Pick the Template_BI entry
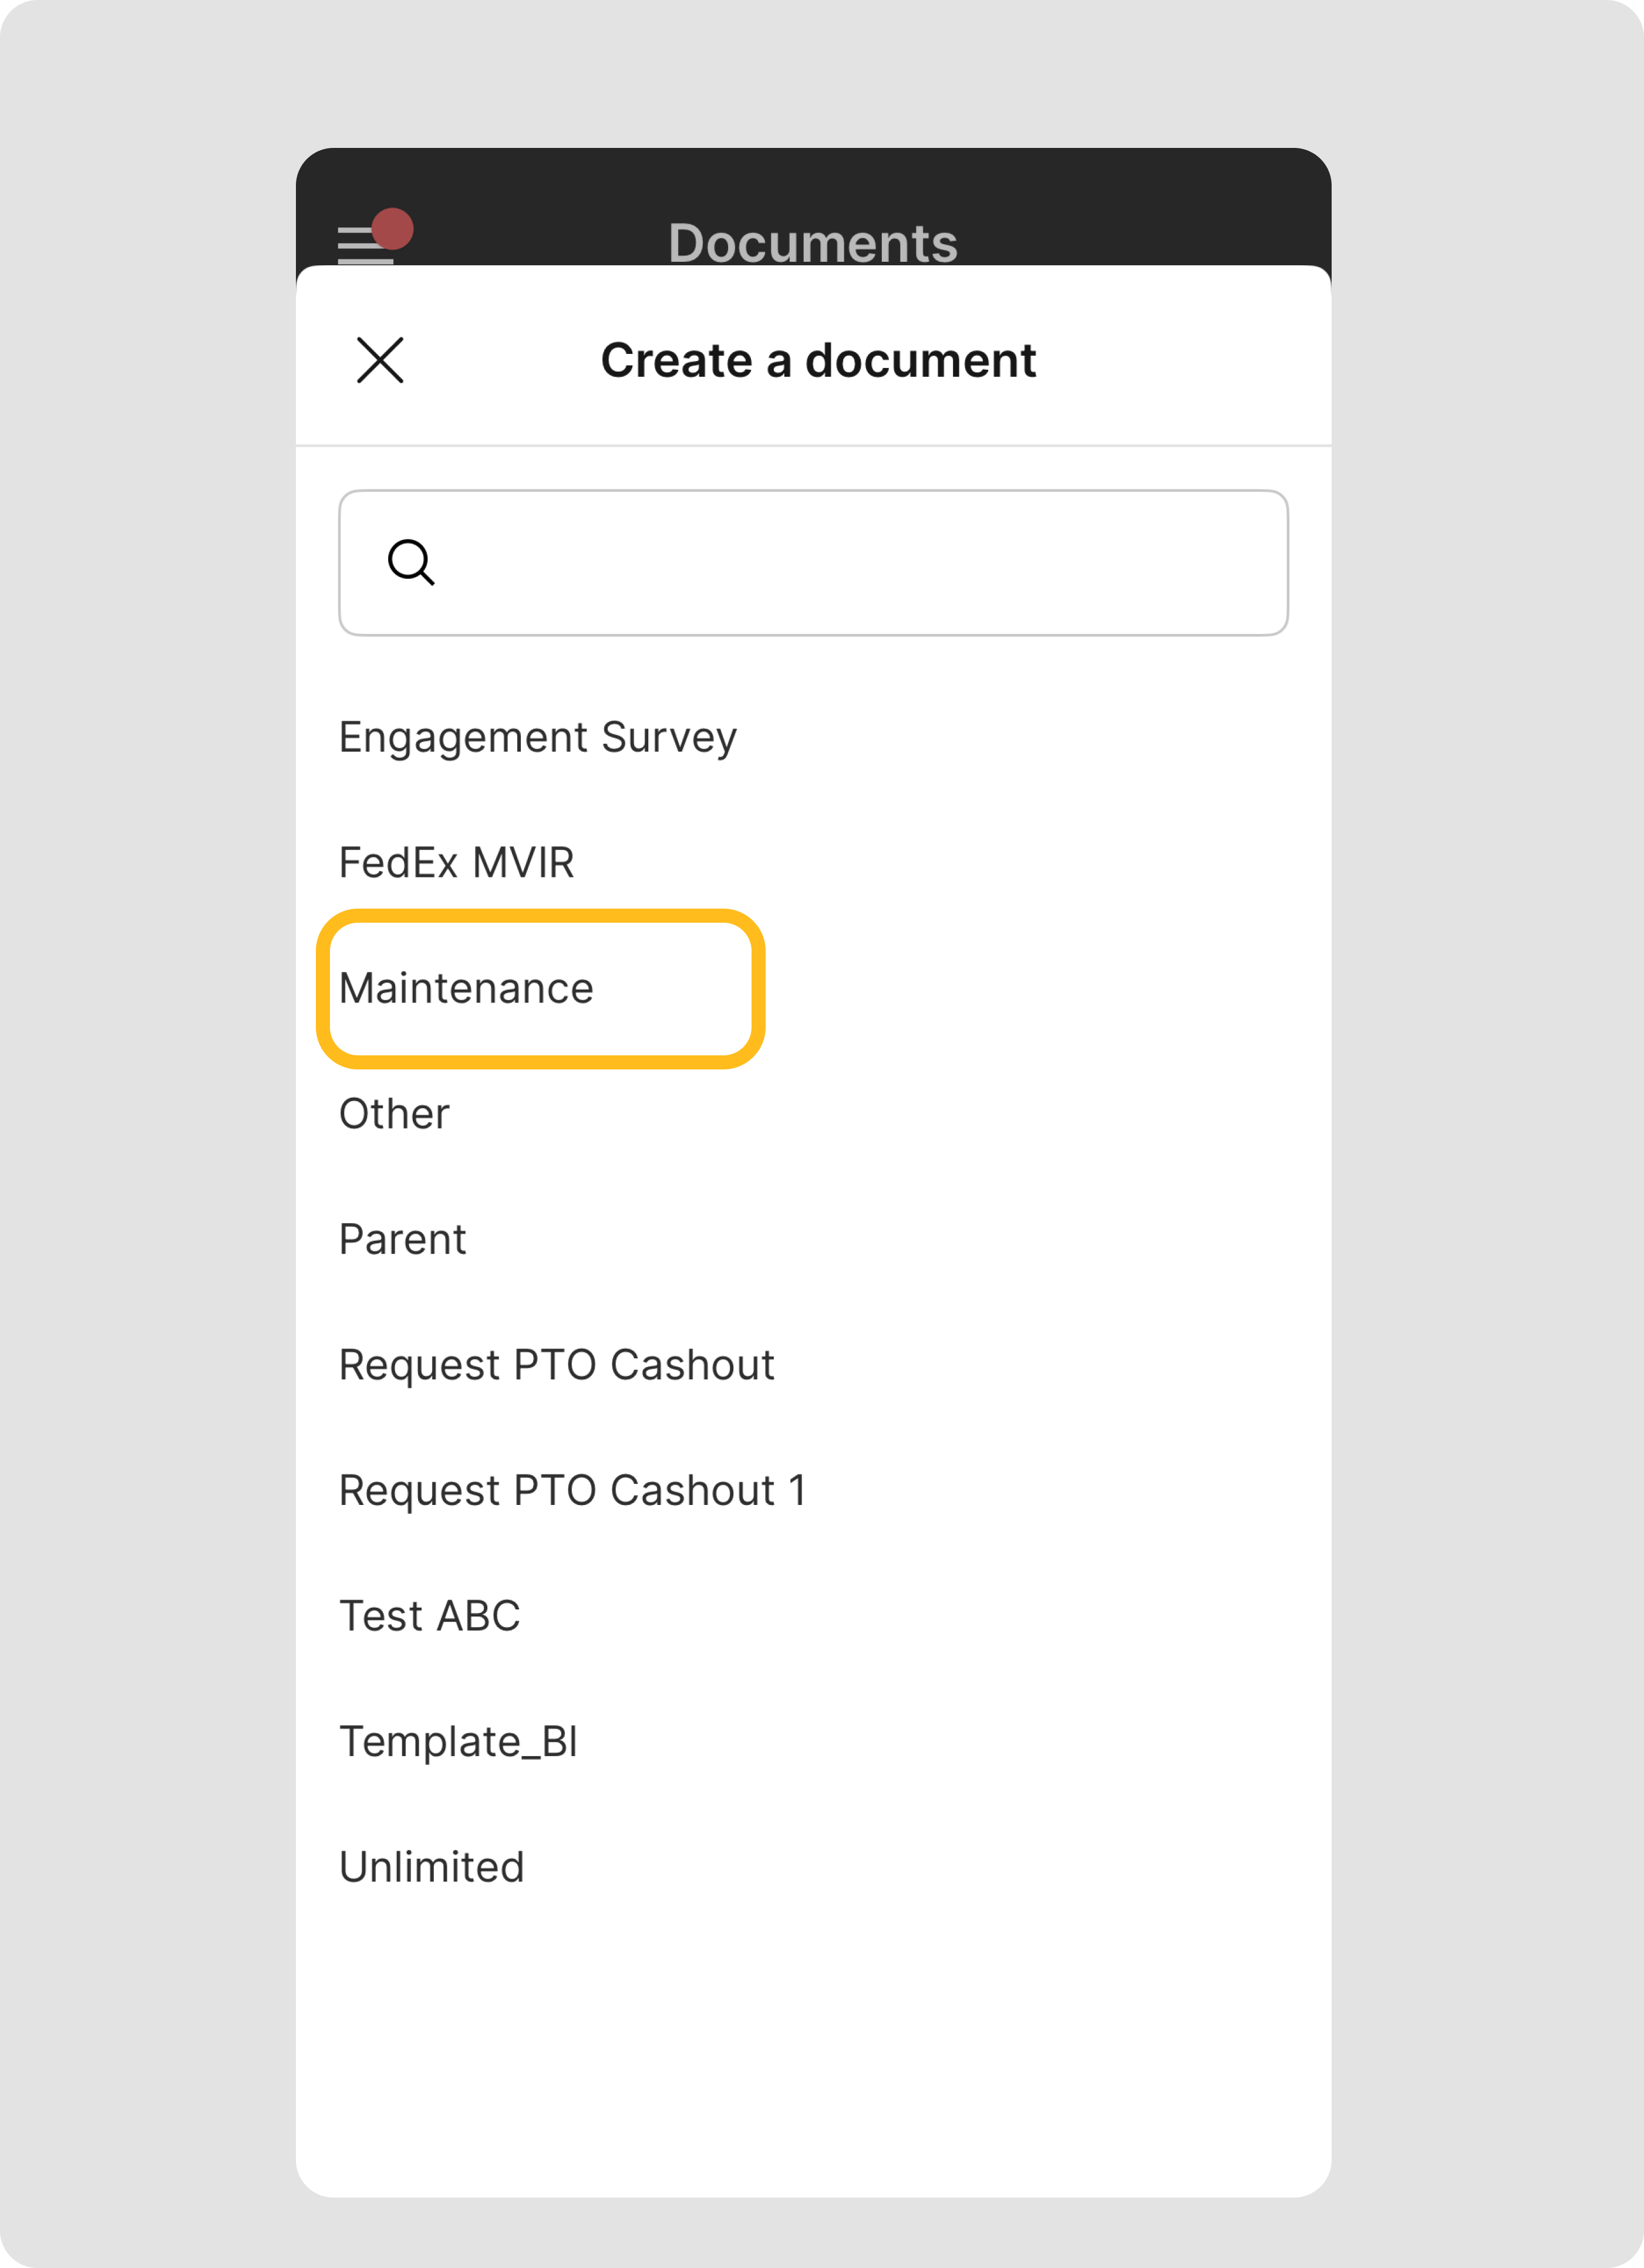The width and height of the screenshot is (1644, 2268). pos(459,1741)
